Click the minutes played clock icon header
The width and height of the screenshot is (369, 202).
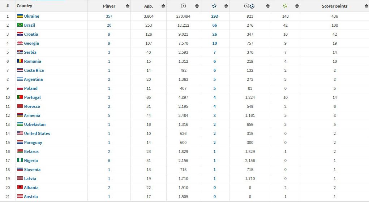coord(183,6)
